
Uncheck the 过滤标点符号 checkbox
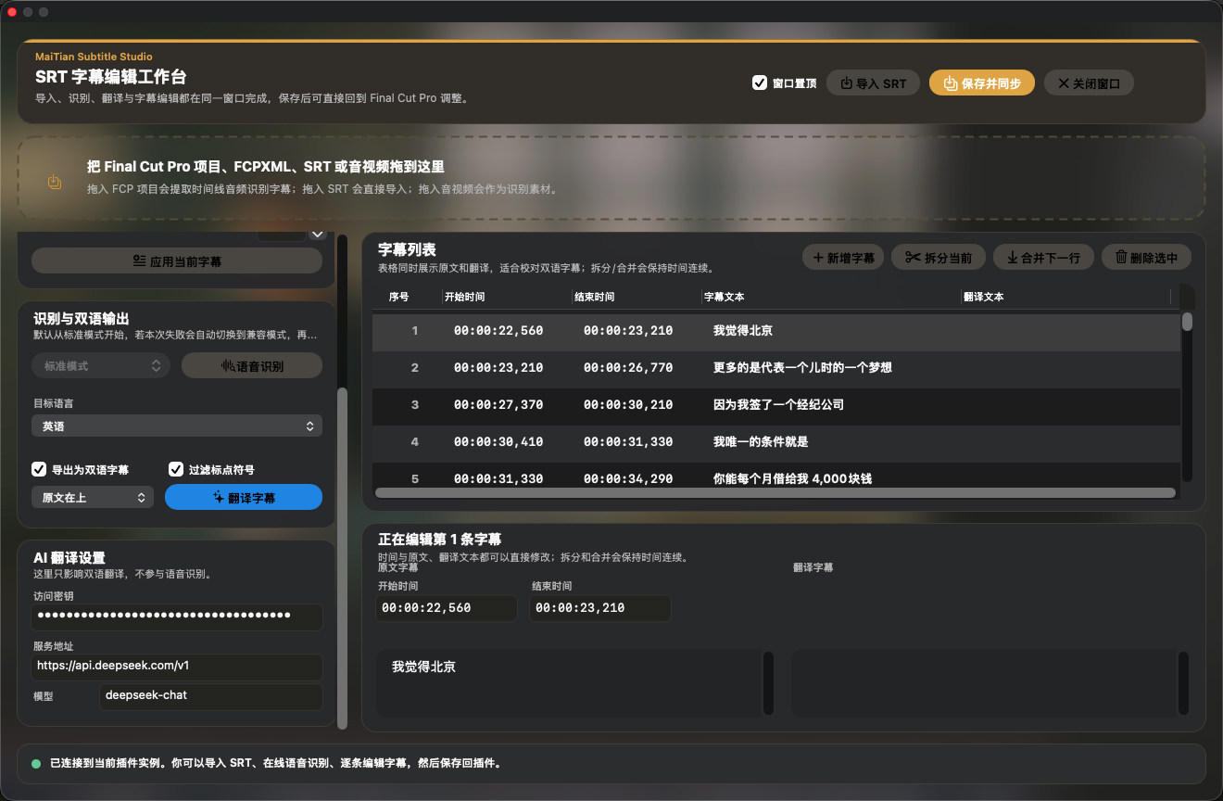tap(176, 469)
